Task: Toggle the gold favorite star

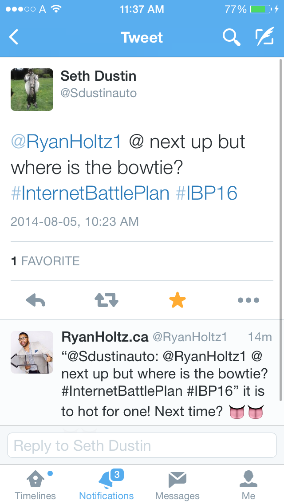Action: (x=177, y=301)
